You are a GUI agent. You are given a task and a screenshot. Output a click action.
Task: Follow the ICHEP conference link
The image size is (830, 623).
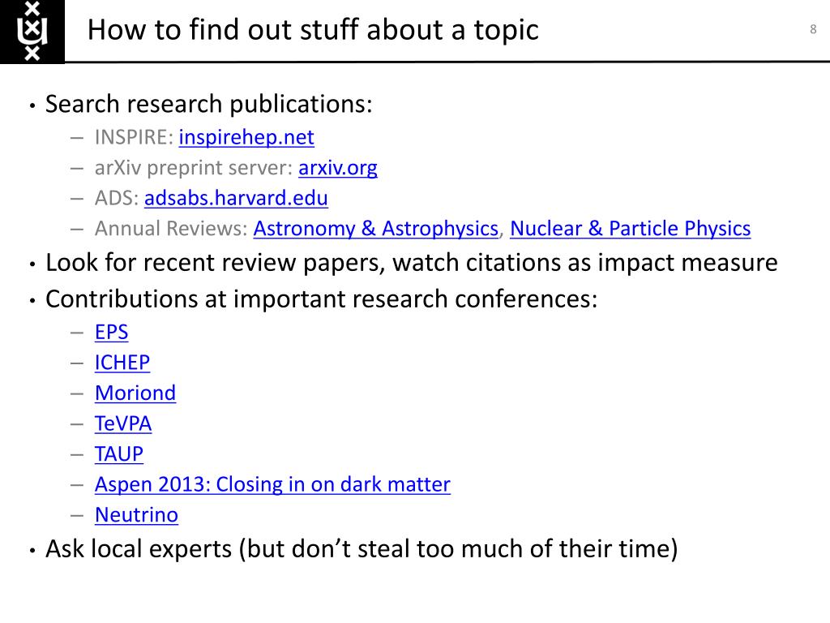(x=122, y=363)
